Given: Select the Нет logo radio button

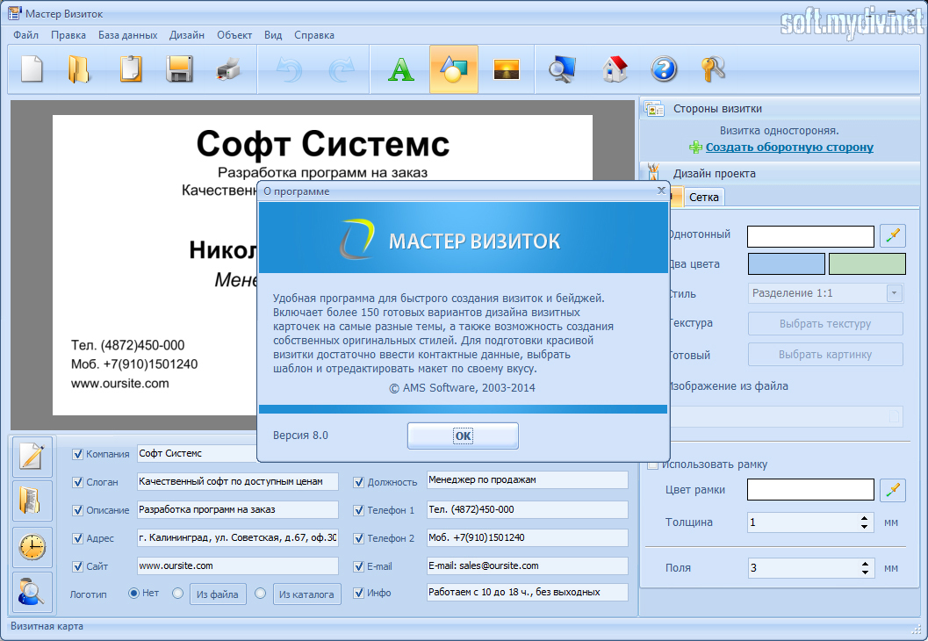Looking at the screenshot, I should click(133, 593).
